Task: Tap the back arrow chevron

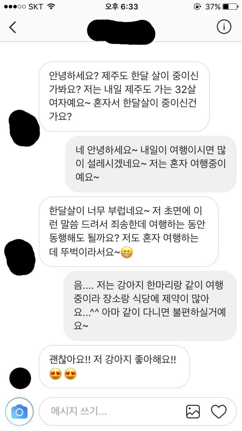Action: point(12,27)
